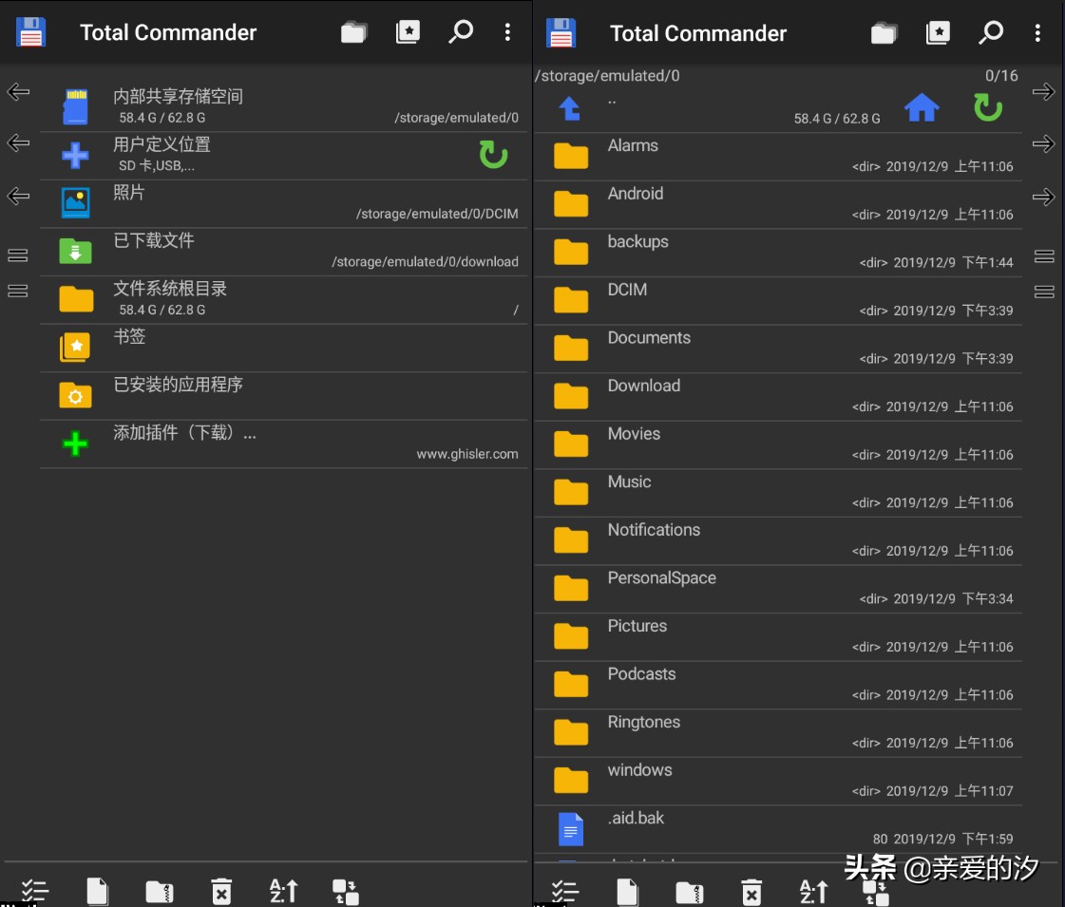Go up to parent directory

[x=570, y=108]
